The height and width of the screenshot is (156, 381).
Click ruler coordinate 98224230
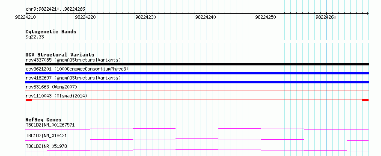point(146,17)
